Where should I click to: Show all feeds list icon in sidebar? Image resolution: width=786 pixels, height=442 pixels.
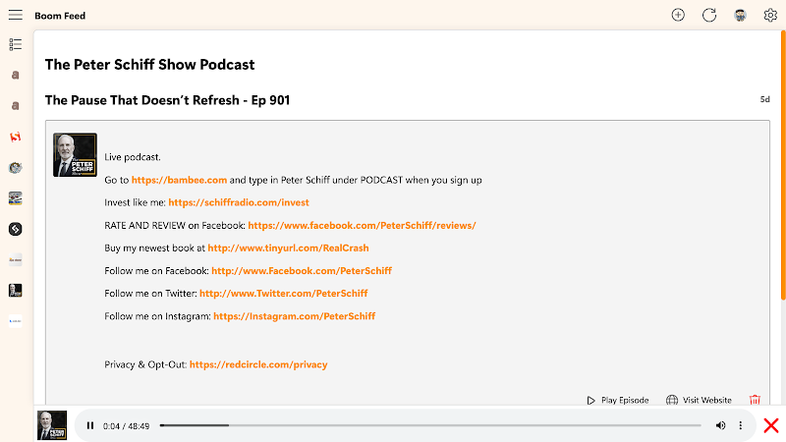point(16,44)
